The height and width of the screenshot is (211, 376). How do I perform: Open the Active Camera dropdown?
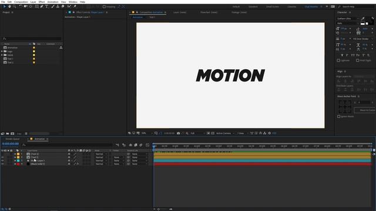[225, 133]
